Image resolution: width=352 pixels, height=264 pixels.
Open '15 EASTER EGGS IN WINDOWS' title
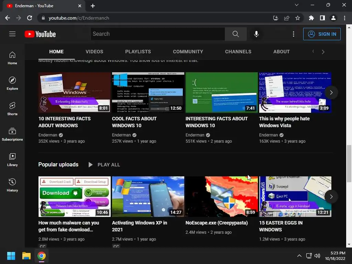click(x=281, y=226)
